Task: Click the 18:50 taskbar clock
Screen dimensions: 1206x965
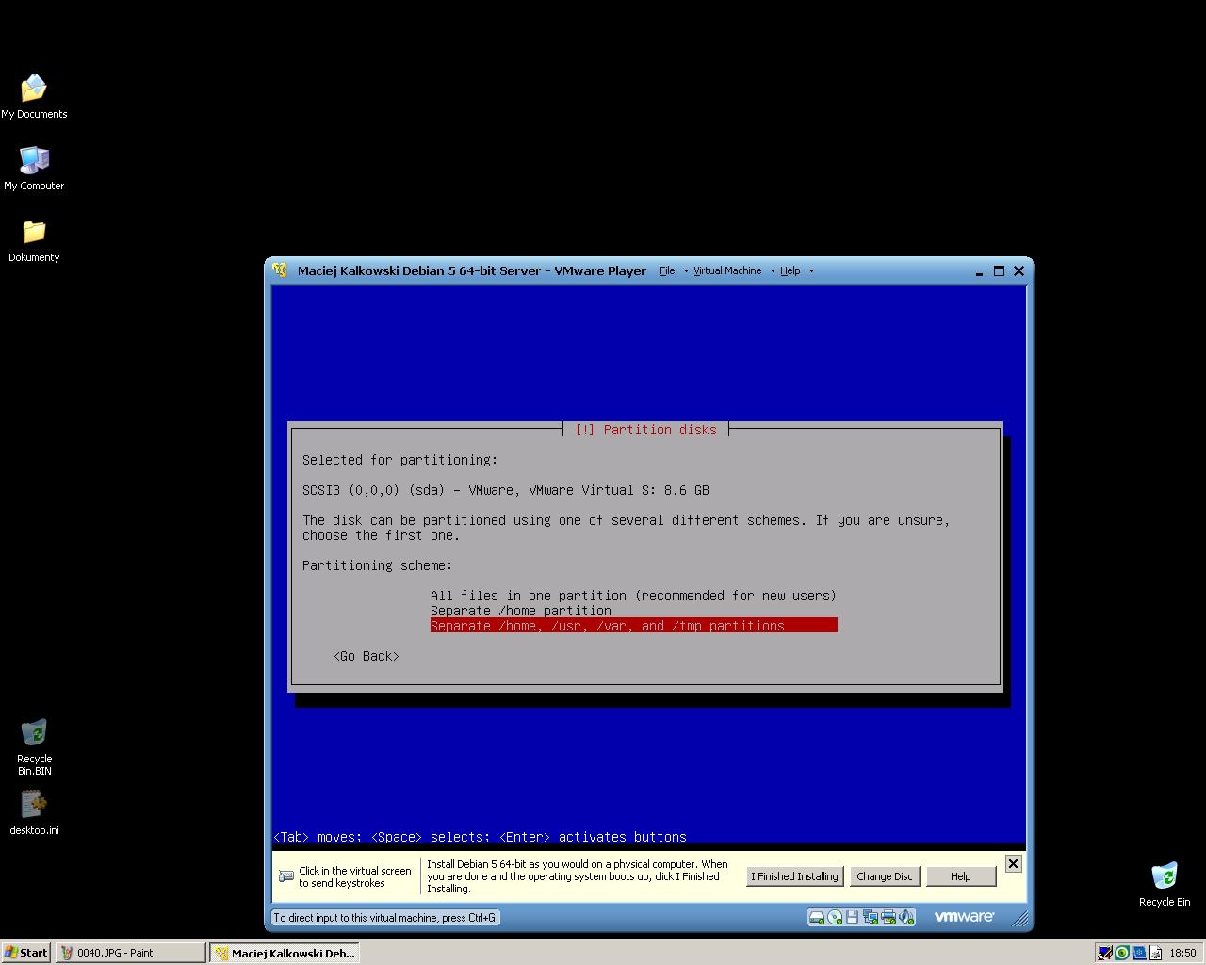Action: (1182, 953)
